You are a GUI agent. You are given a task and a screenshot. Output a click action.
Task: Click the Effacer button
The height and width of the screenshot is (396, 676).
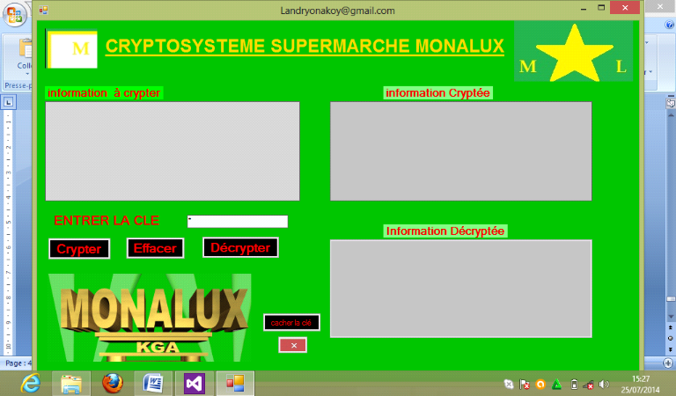tap(155, 248)
